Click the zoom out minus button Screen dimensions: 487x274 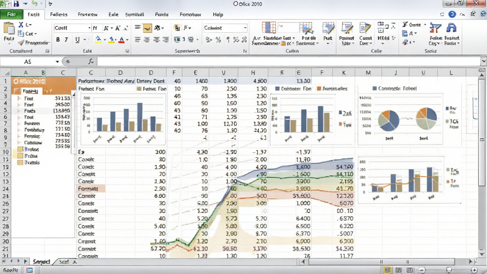pyautogui.click(x=421, y=270)
